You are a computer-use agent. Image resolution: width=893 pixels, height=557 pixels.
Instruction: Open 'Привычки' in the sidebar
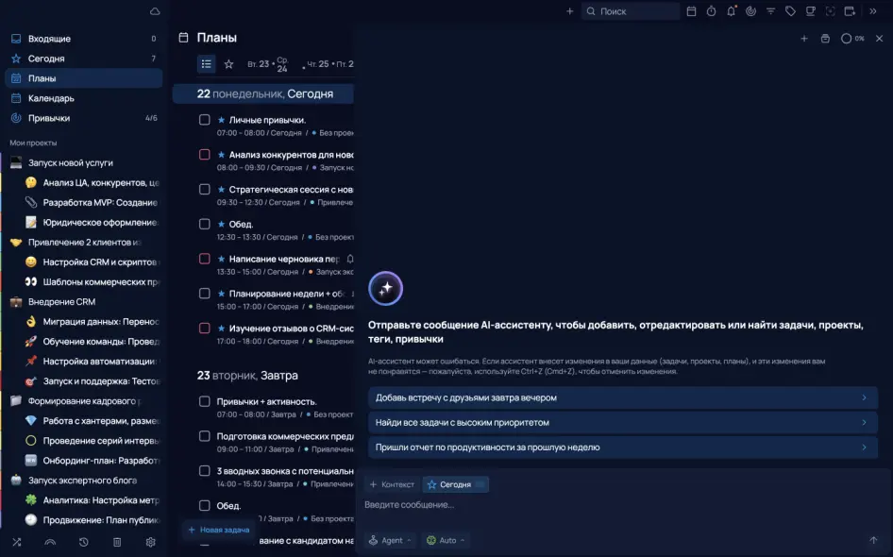49,118
